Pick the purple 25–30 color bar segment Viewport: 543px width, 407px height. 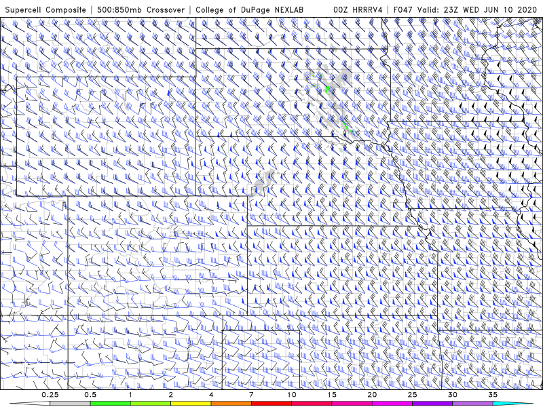tap(432, 404)
